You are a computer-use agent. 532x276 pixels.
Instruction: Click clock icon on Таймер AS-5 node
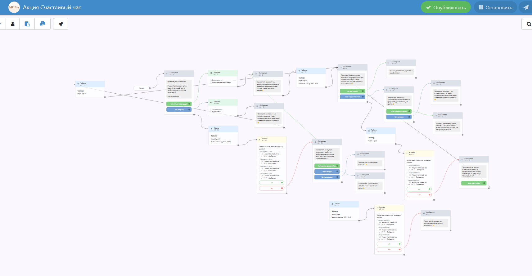(299, 71)
